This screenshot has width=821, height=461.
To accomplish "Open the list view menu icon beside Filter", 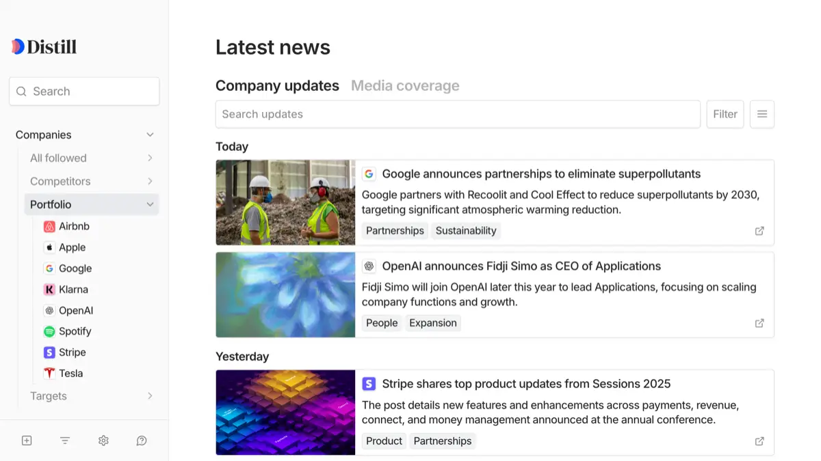I will [762, 114].
